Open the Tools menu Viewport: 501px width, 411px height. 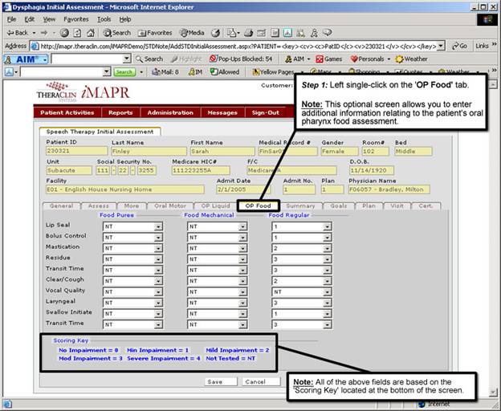coord(104,19)
